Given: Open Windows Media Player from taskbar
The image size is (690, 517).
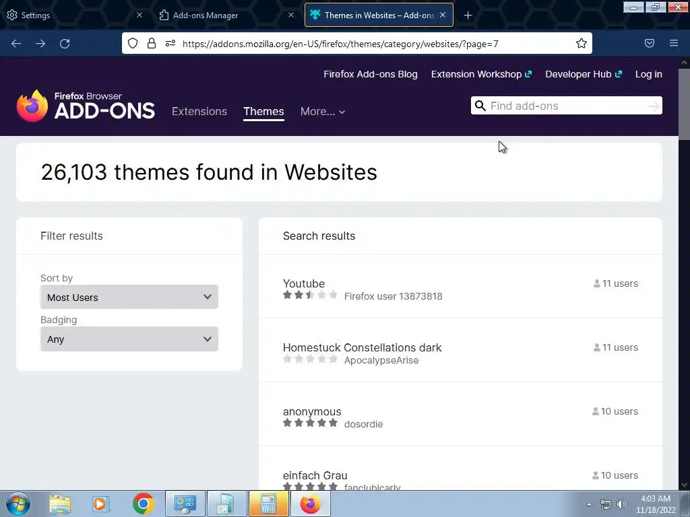Looking at the screenshot, I should [x=101, y=504].
